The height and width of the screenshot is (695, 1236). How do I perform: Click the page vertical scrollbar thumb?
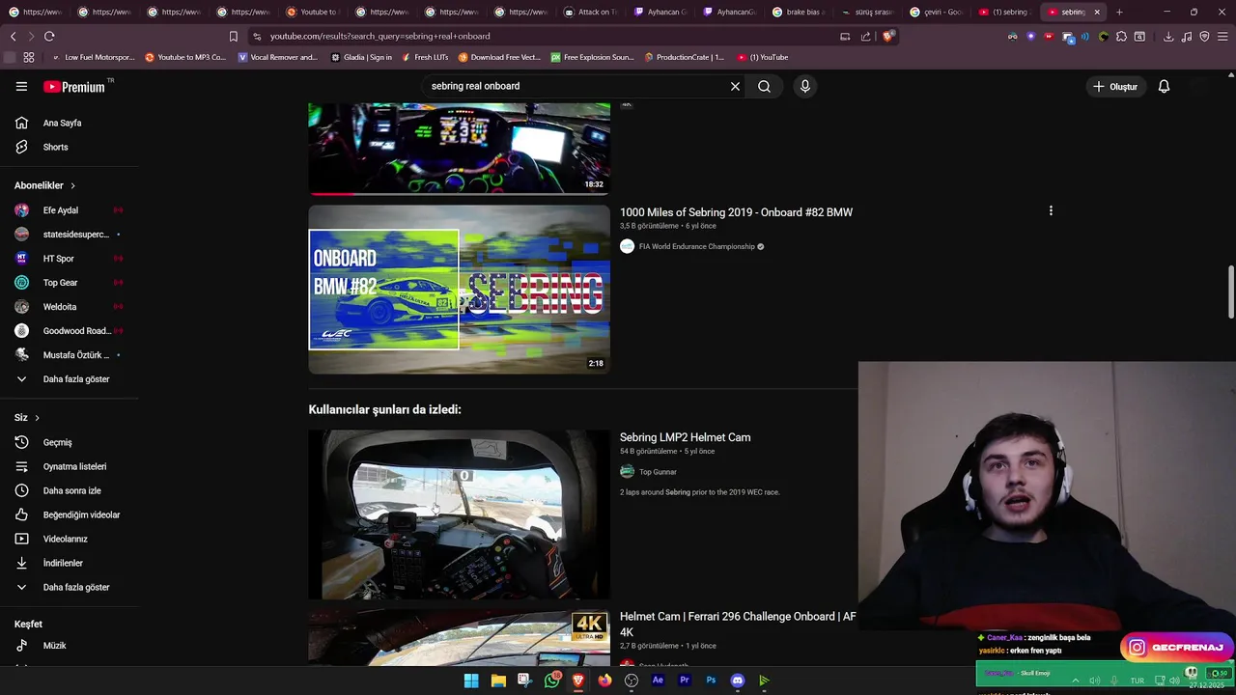tap(1230, 292)
